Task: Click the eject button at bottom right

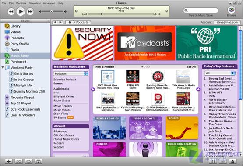Action: pos(232,161)
